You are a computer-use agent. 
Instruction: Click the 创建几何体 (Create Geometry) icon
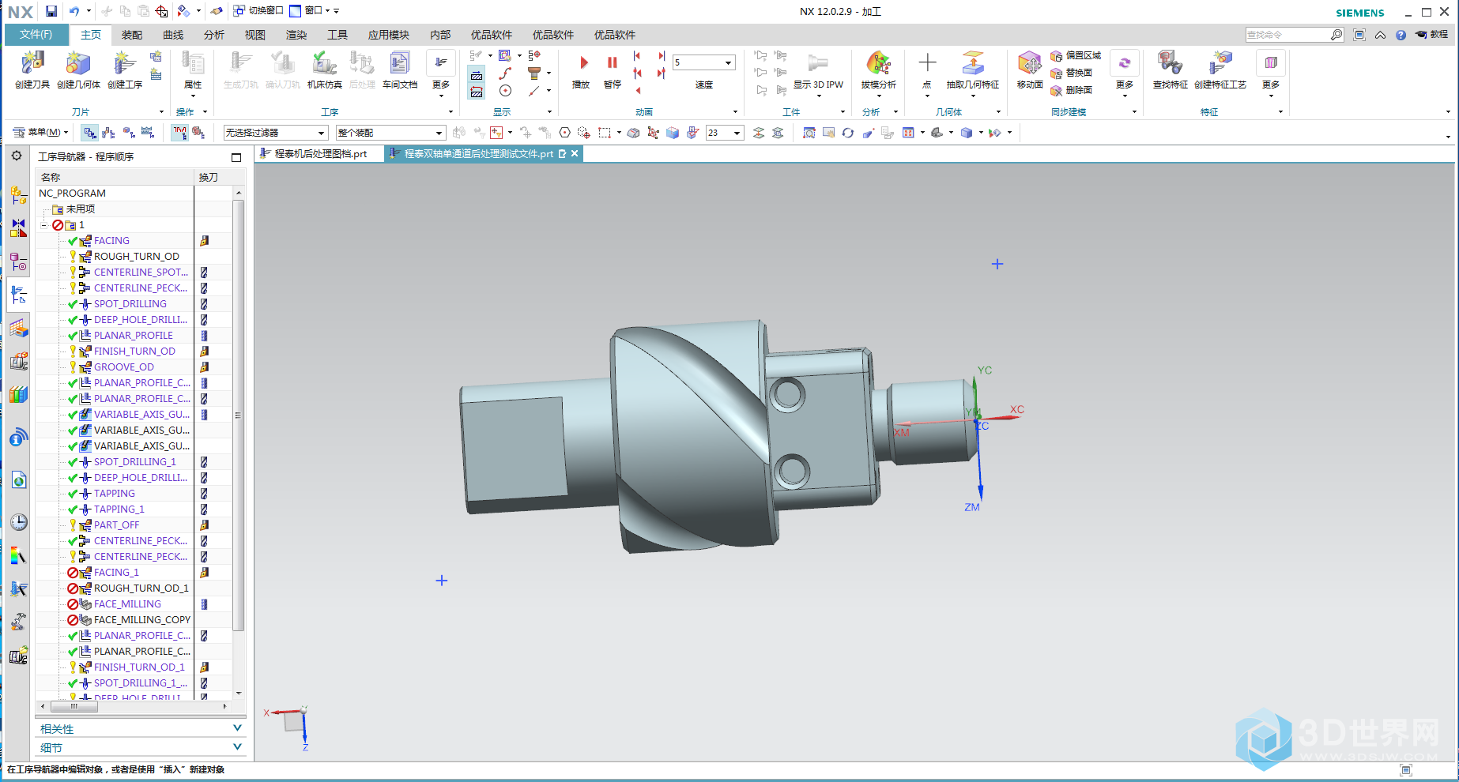(x=77, y=63)
